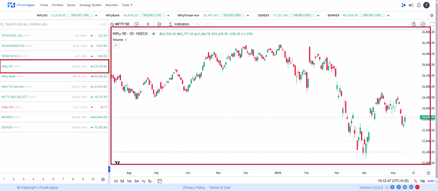Click the uTrade algos logo
This screenshot has height=191, width=438.
point(21,5)
